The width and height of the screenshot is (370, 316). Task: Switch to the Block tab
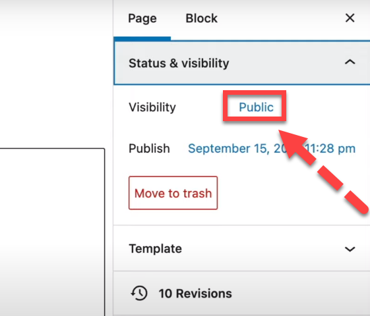pos(202,18)
